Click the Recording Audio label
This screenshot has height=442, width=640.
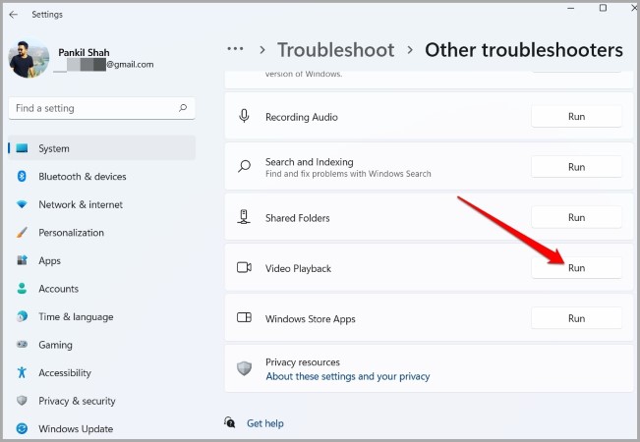302,117
